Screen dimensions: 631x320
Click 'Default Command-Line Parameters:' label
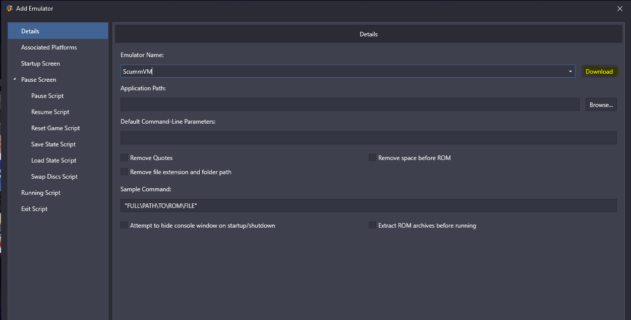point(168,122)
